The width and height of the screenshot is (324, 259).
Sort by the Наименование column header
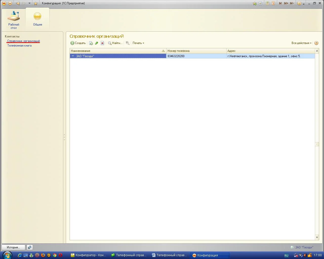click(x=118, y=51)
